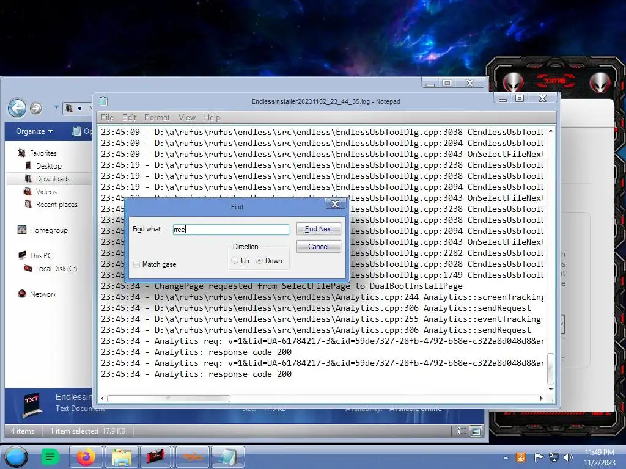626x469 pixels.
Task: Click Notepad horizontal scroll right arrow
Action: pos(542,398)
